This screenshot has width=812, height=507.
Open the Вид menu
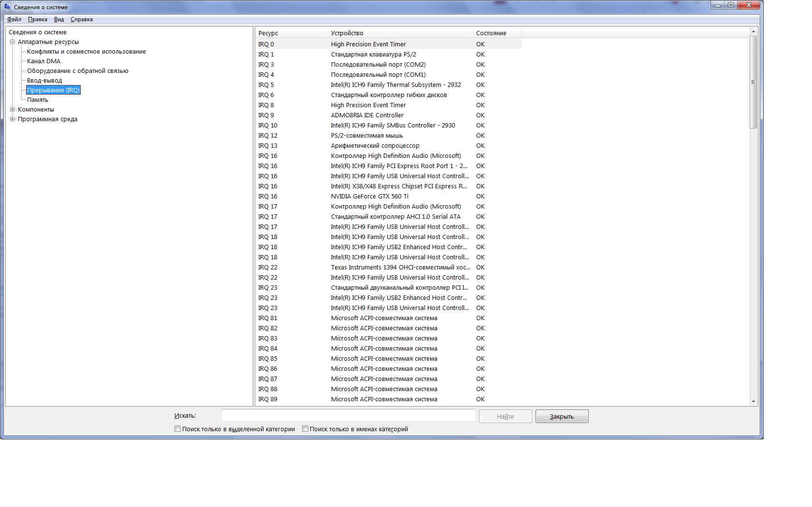59,19
